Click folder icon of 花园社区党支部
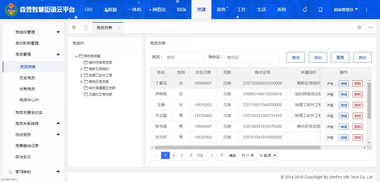 [86, 94]
